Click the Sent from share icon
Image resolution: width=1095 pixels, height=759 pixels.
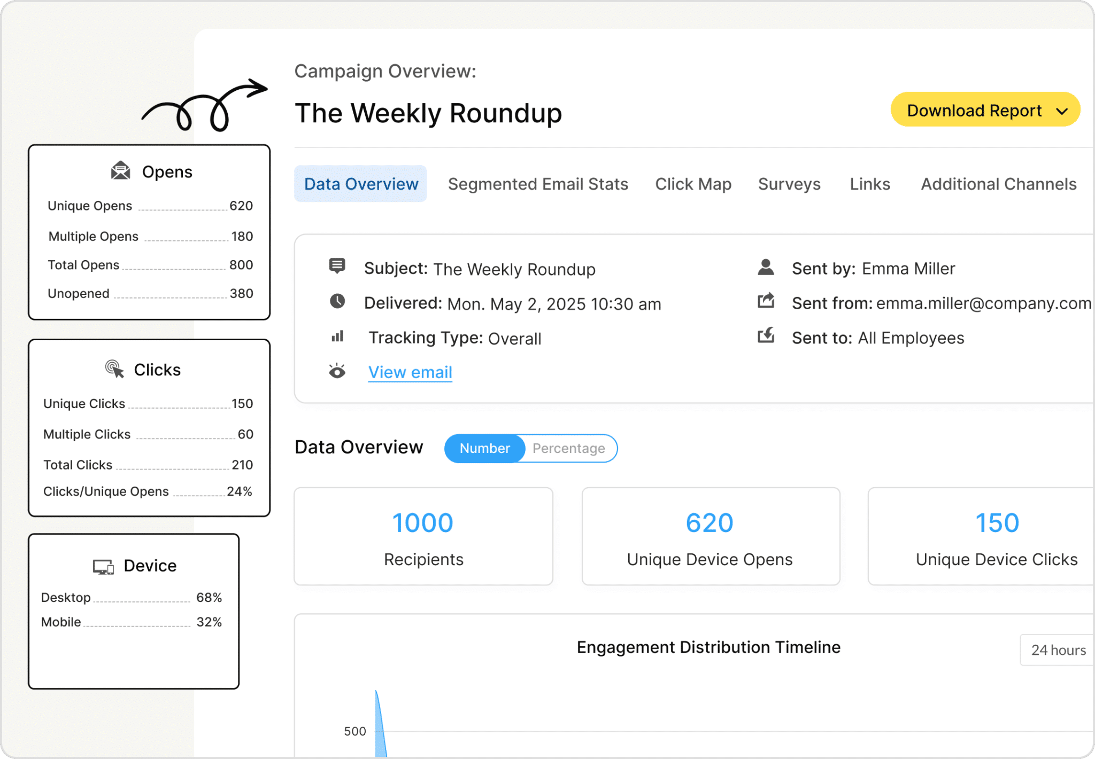766,302
